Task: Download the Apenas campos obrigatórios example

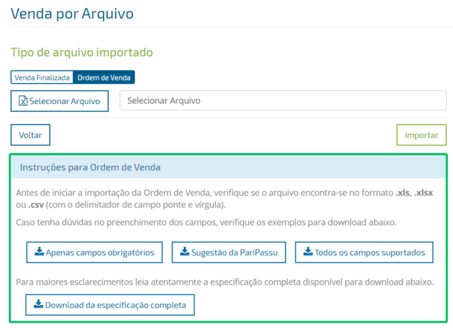Action: [x=95, y=253]
